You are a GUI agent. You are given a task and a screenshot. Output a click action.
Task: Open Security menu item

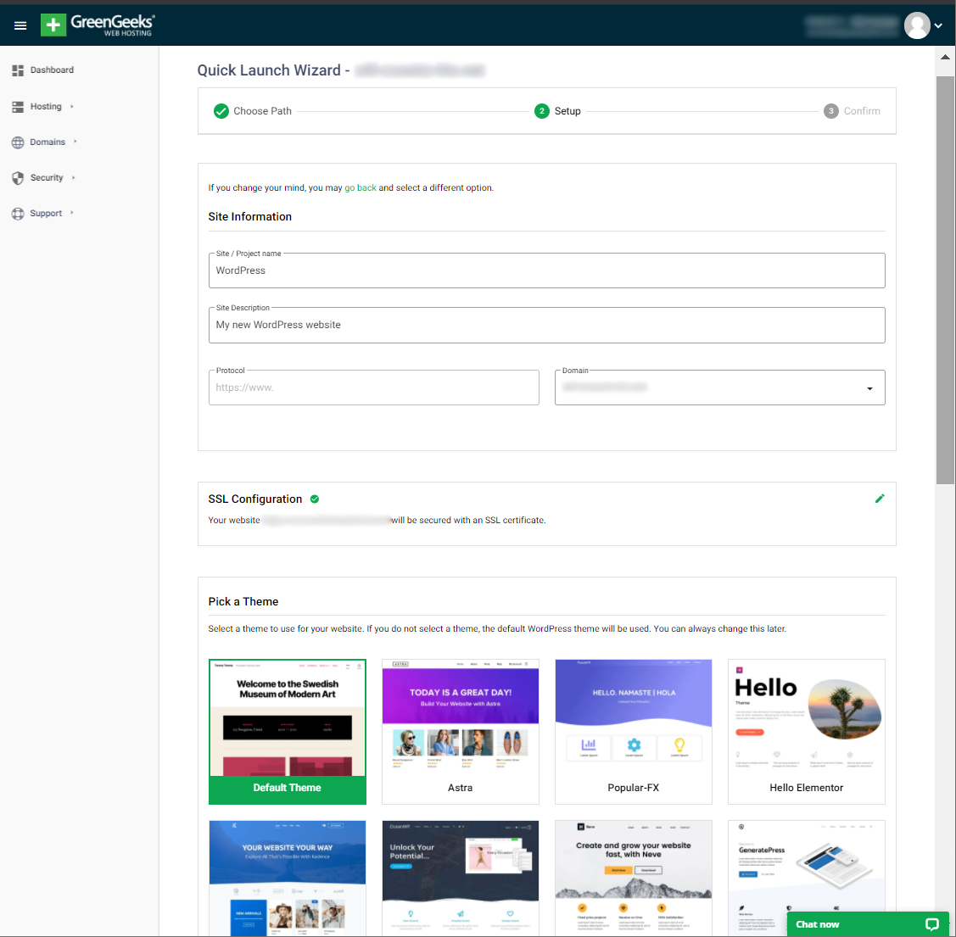[x=47, y=177]
